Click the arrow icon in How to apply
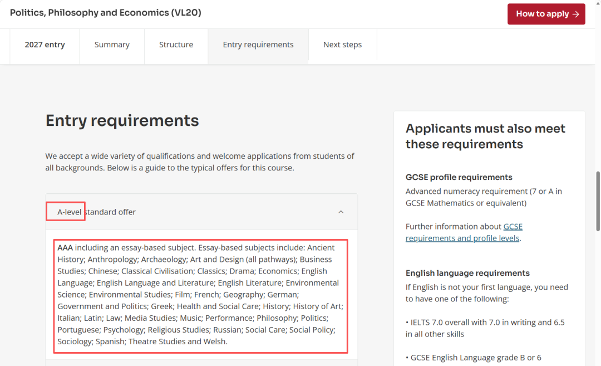The width and height of the screenshot is (601, 366). [576, 14]
